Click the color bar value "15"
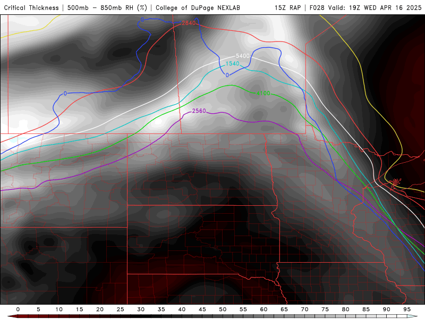 [79, 309]
